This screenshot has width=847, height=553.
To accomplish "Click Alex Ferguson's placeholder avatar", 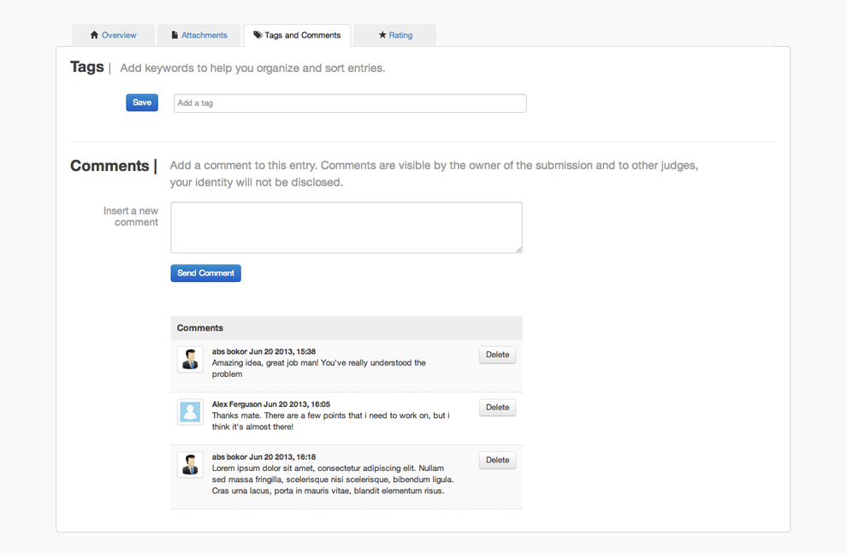I will tap(190, 412).
